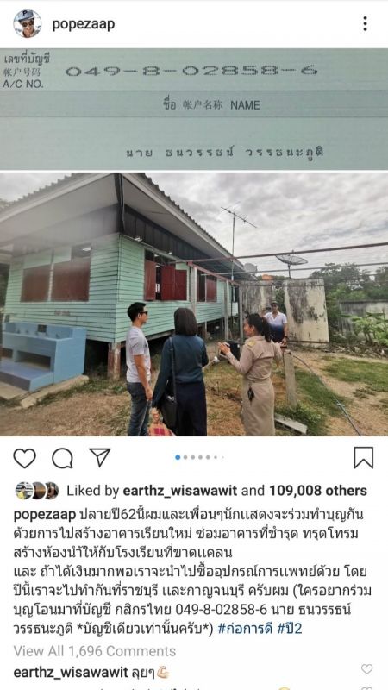
Task: Open 109,008 others likes list
Action: (x=318, y=491)
